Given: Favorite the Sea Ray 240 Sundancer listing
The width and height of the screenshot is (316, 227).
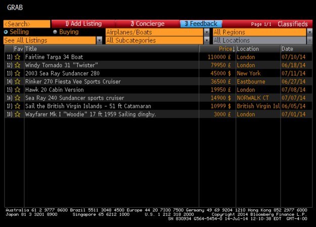Looking at the screenshot, I should (17, 98).
